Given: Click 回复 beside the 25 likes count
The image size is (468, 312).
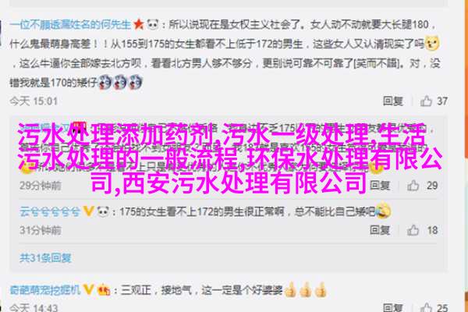Looking at the screenshot, I should [x=393, y=307].
